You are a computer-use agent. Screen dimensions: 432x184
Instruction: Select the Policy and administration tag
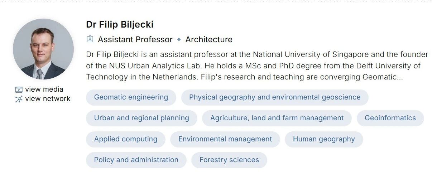[136, 160]
